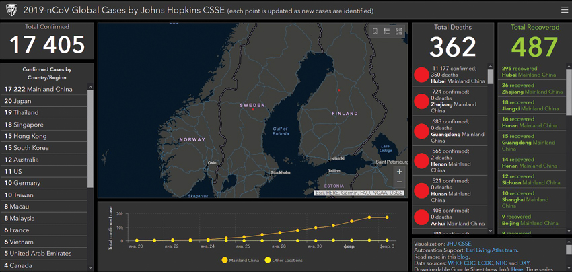Click the red circle beside Guangdong confirmed

pos(421,131)
